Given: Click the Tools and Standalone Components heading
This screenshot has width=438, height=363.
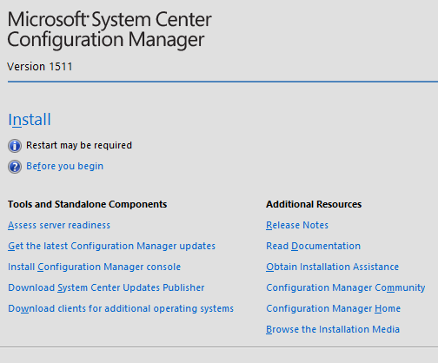Looking at the screenshot, I should click(x=88, y=204).
